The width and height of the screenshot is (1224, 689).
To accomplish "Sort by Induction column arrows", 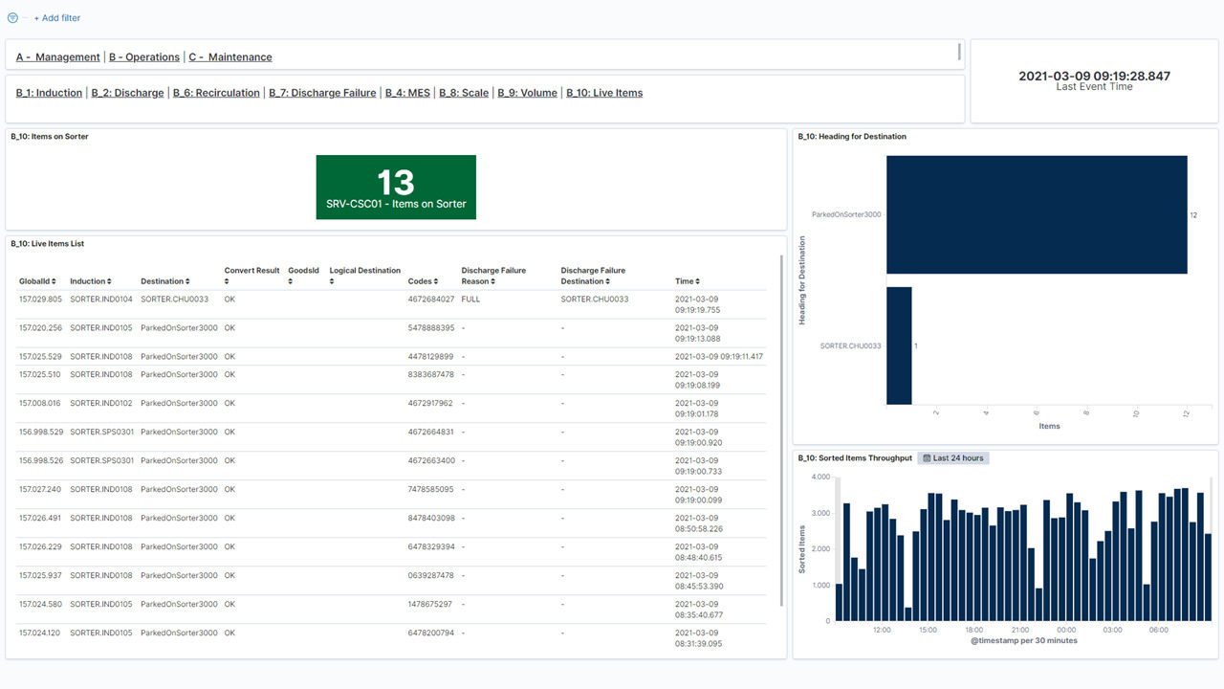I will click(x=109, y=281).
